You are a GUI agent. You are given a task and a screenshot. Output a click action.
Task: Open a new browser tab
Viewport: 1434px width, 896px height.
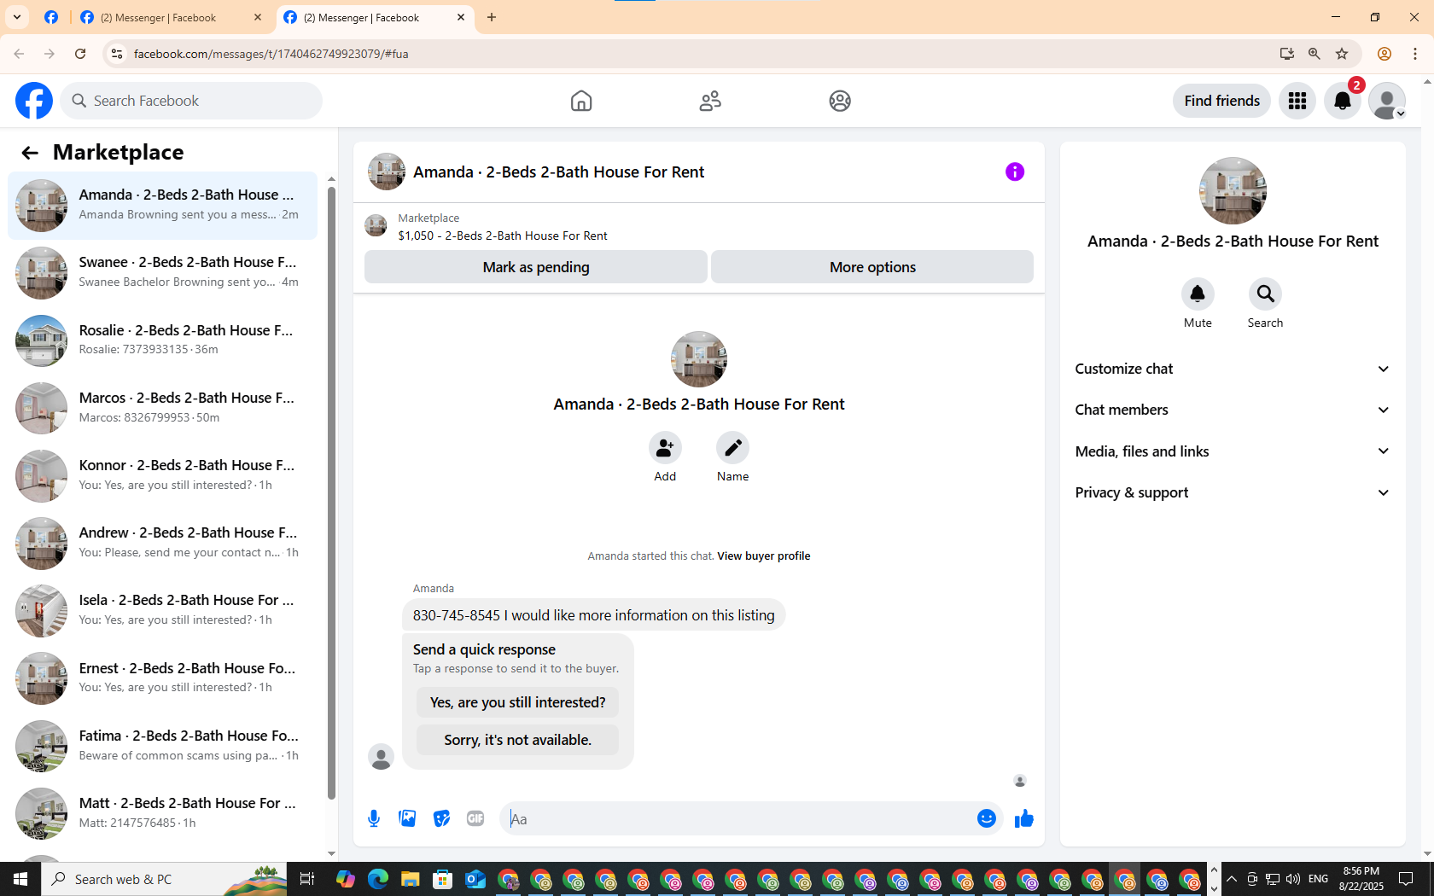coord(492,17)
